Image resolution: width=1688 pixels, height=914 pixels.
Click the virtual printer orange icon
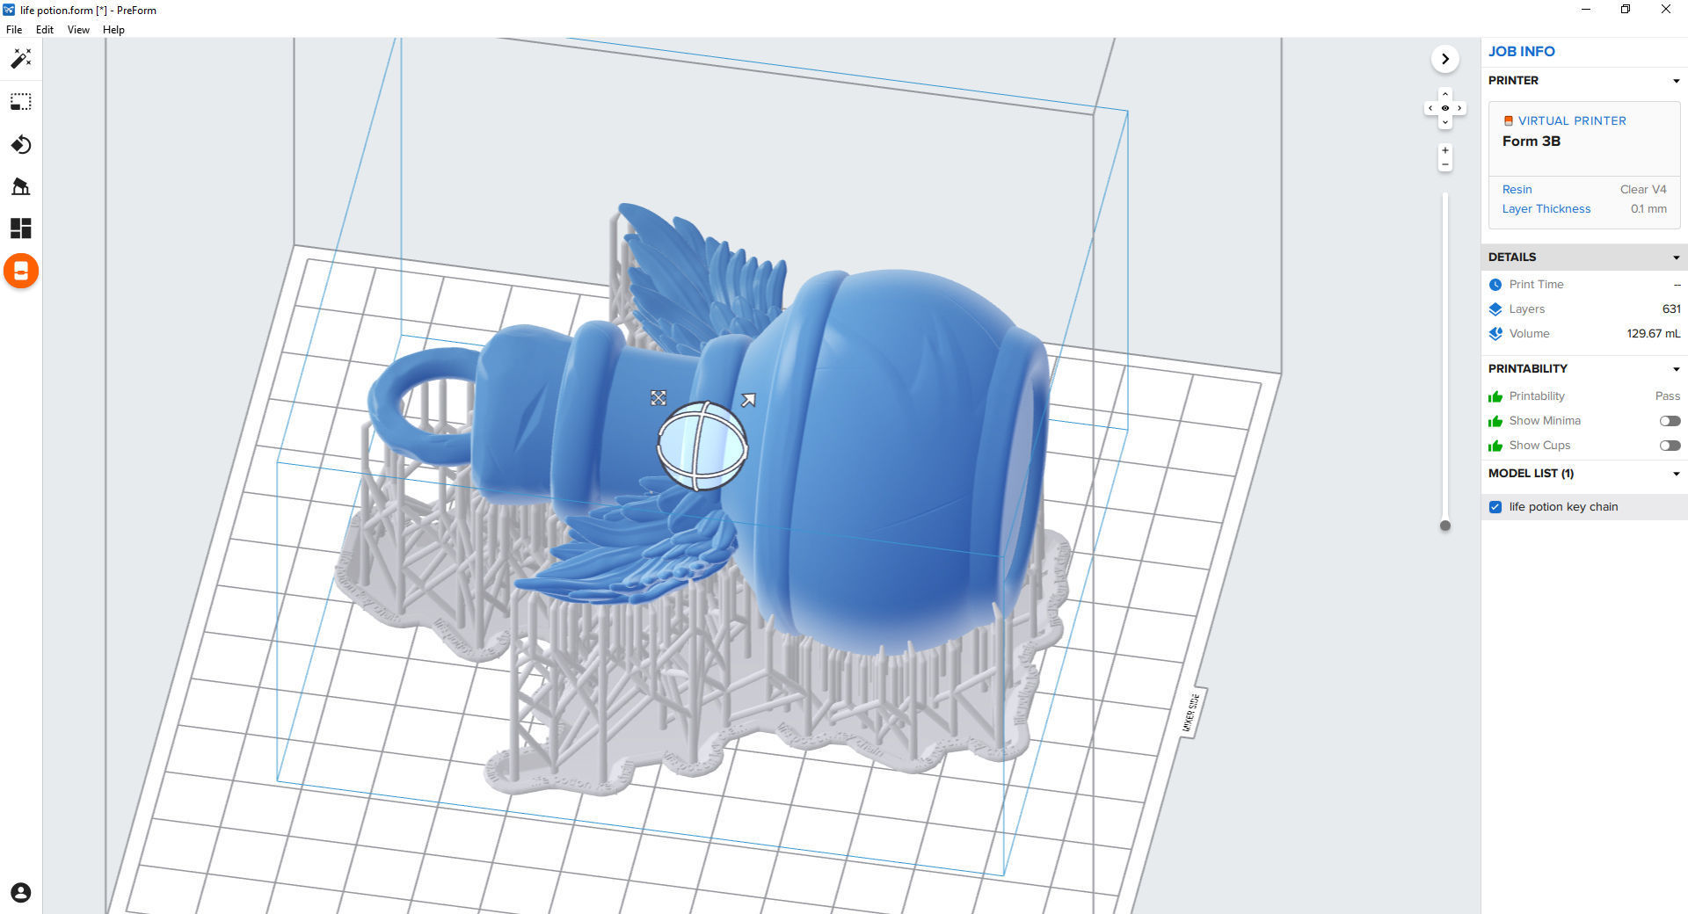point(1509,121)
